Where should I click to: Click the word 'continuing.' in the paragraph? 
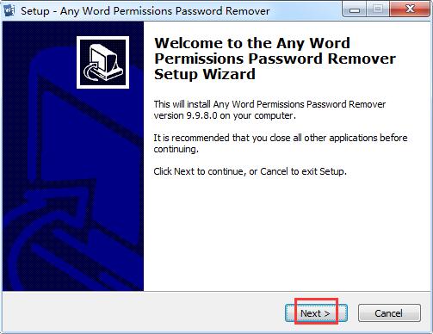point(176,149)
